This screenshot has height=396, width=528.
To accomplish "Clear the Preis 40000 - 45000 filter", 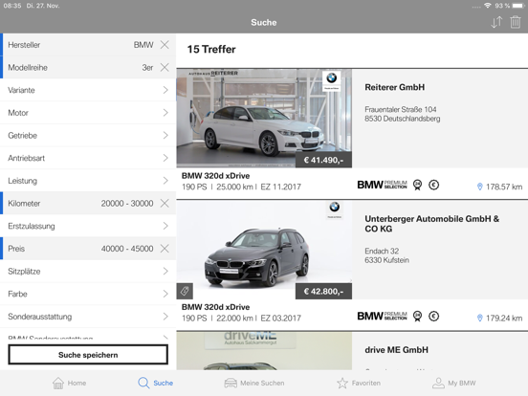I will click(165, 249).
